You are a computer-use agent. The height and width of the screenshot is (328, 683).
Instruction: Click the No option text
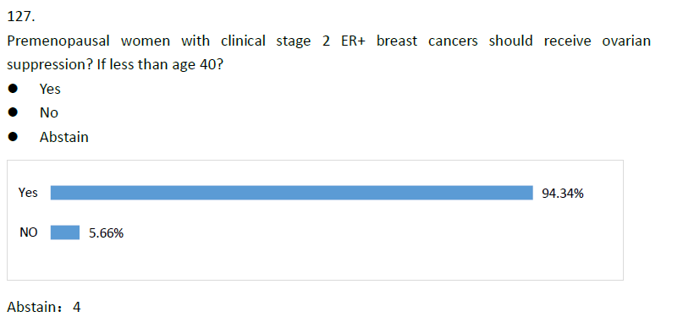(49, 113)
